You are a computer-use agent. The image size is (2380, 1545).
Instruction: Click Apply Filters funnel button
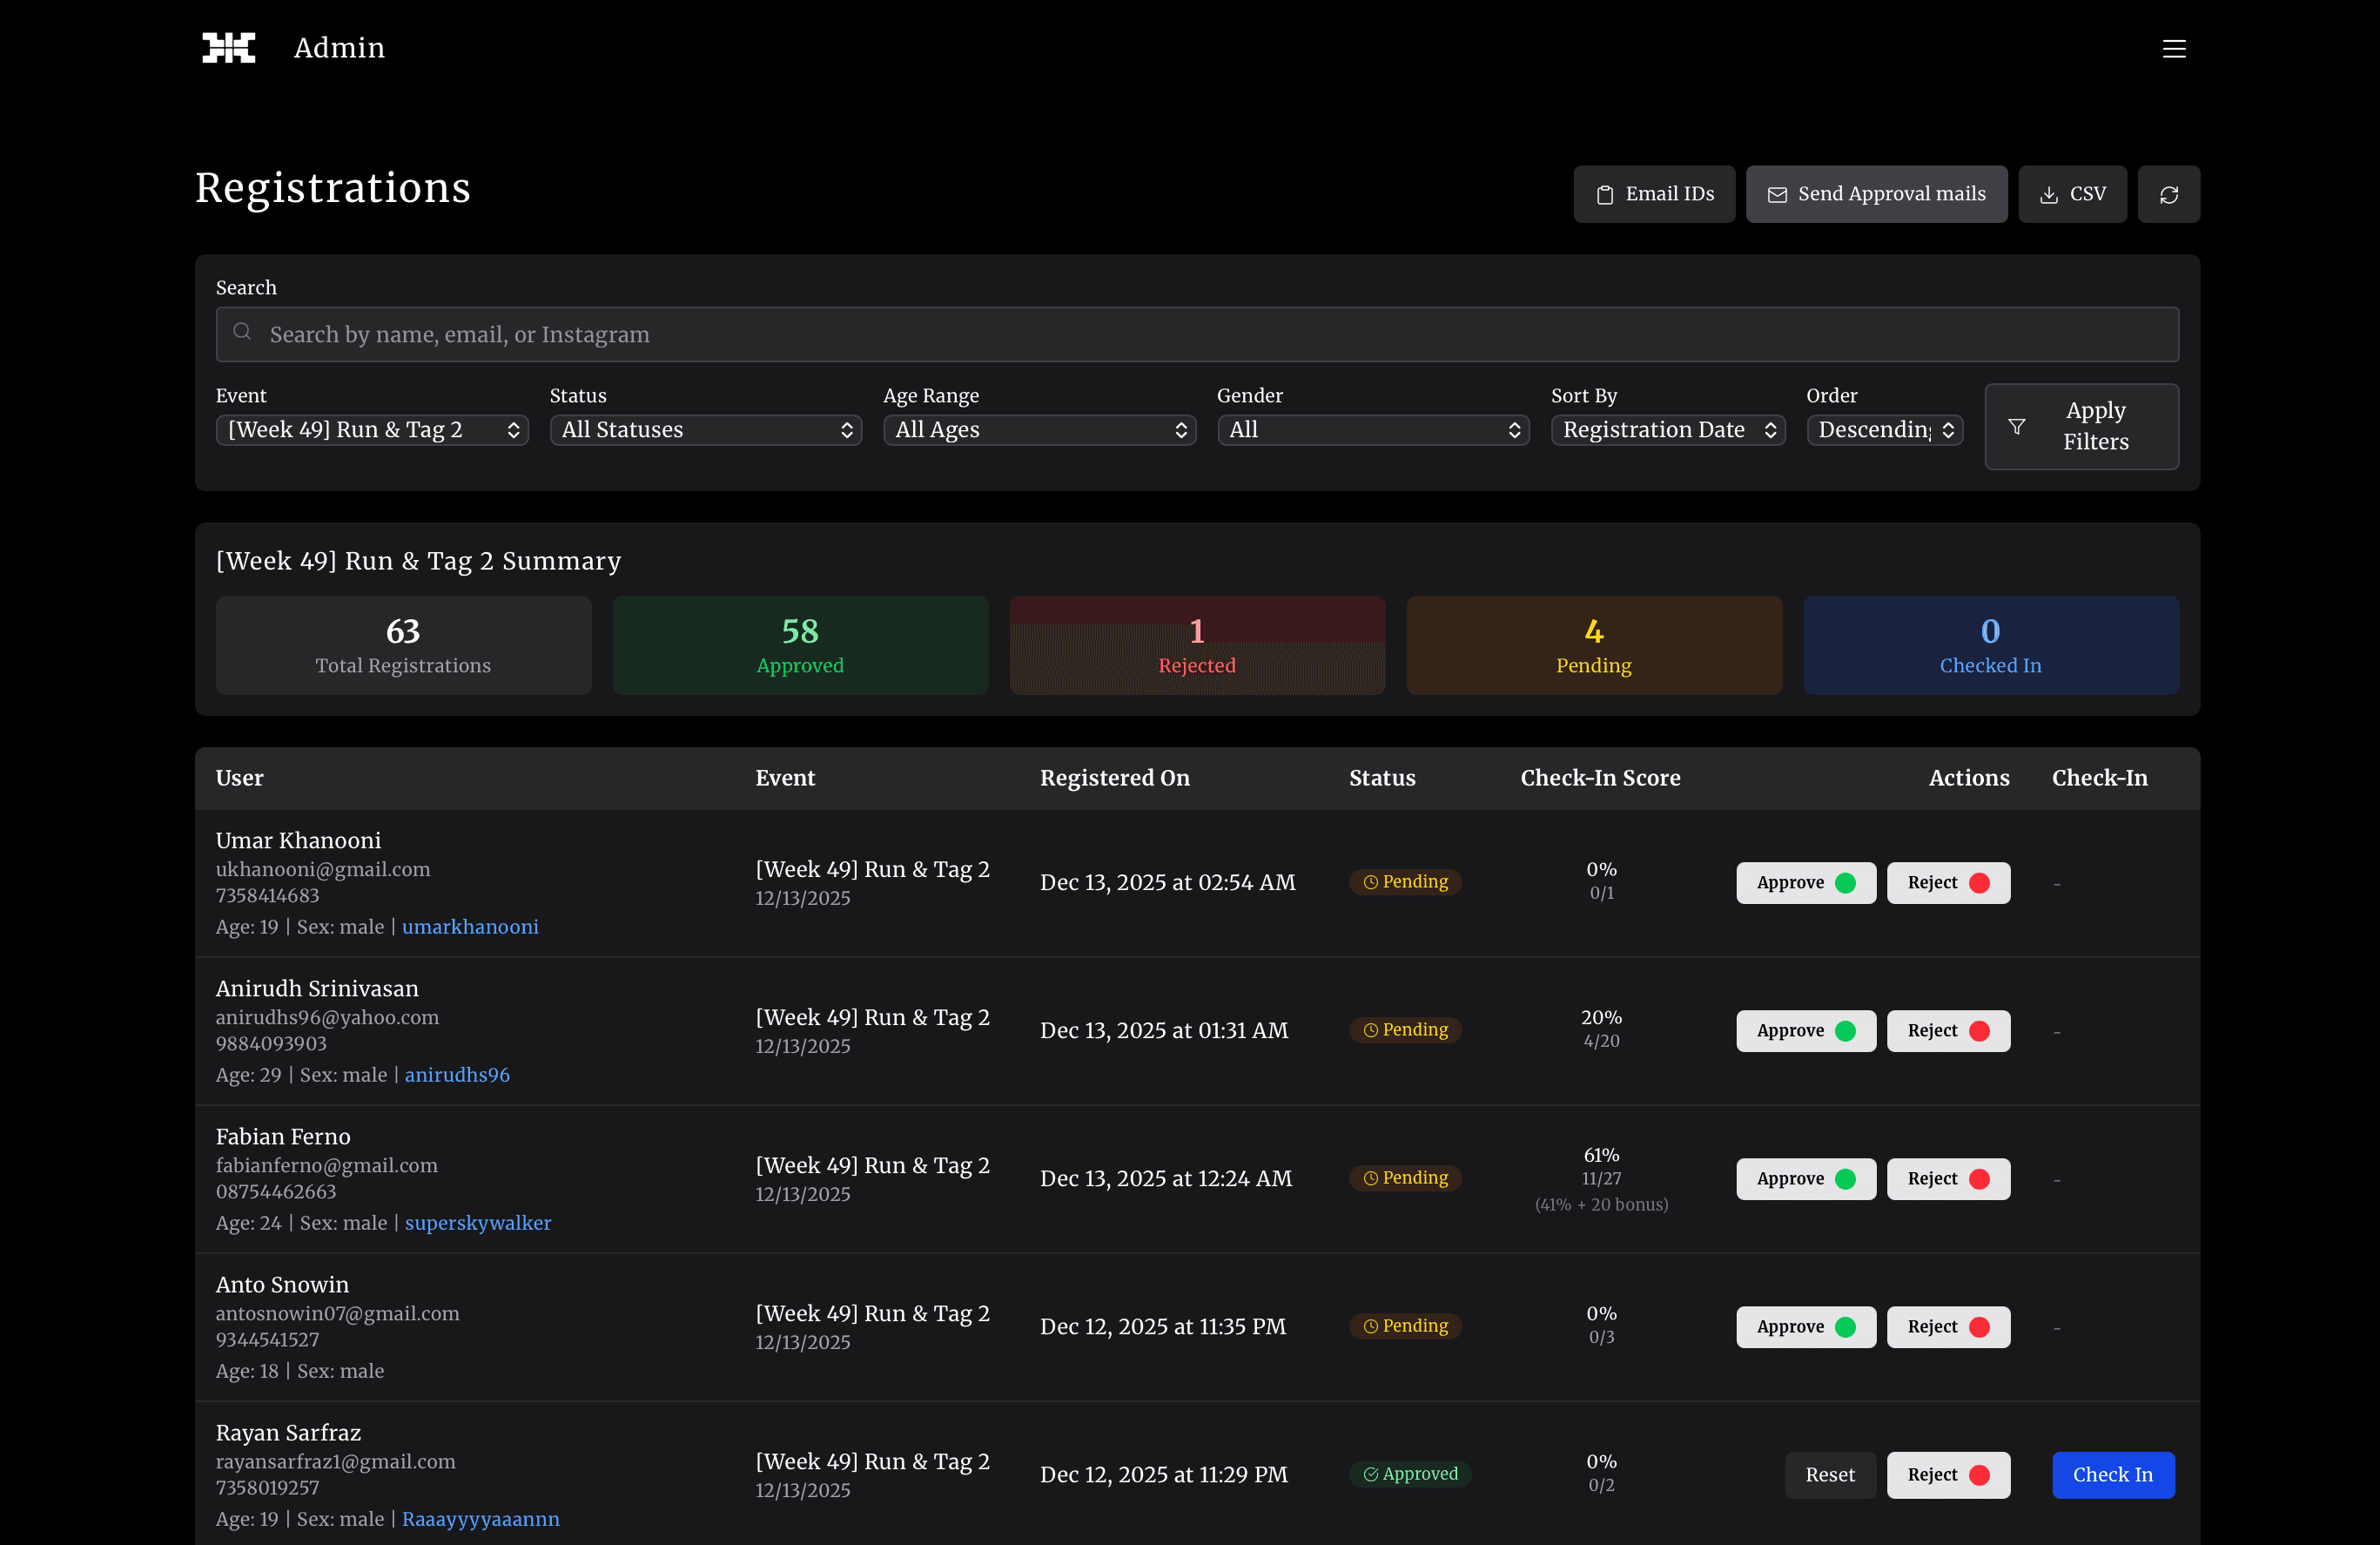[x=2081, y=426]
